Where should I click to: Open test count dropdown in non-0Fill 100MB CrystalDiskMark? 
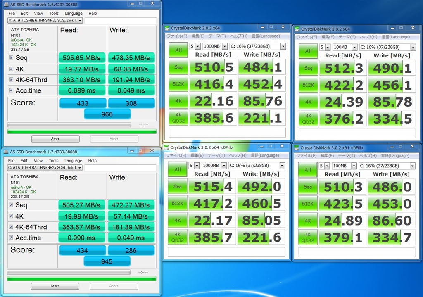pyautogui.click(x=328, y=47)
